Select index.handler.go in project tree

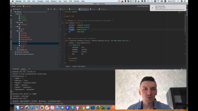pyautogui.click(x=26, y=39)
